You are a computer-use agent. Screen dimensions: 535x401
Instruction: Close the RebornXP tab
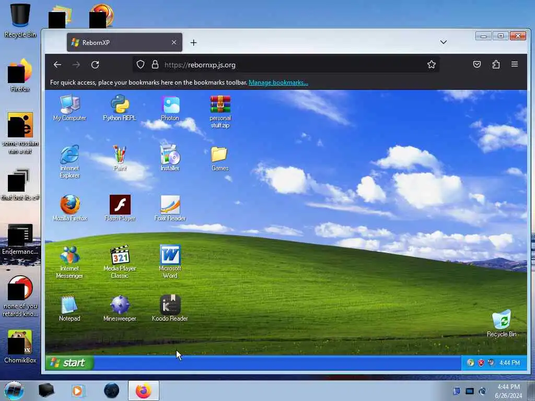click(174, 42)
